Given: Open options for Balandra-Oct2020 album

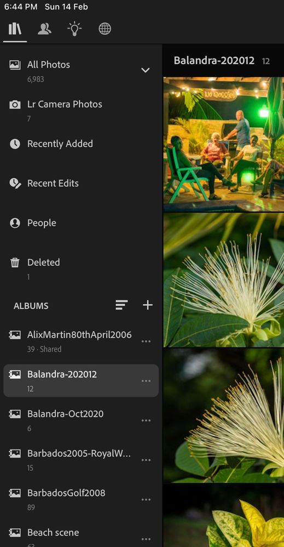Looking at the screenshot, I should click(146, 421).
